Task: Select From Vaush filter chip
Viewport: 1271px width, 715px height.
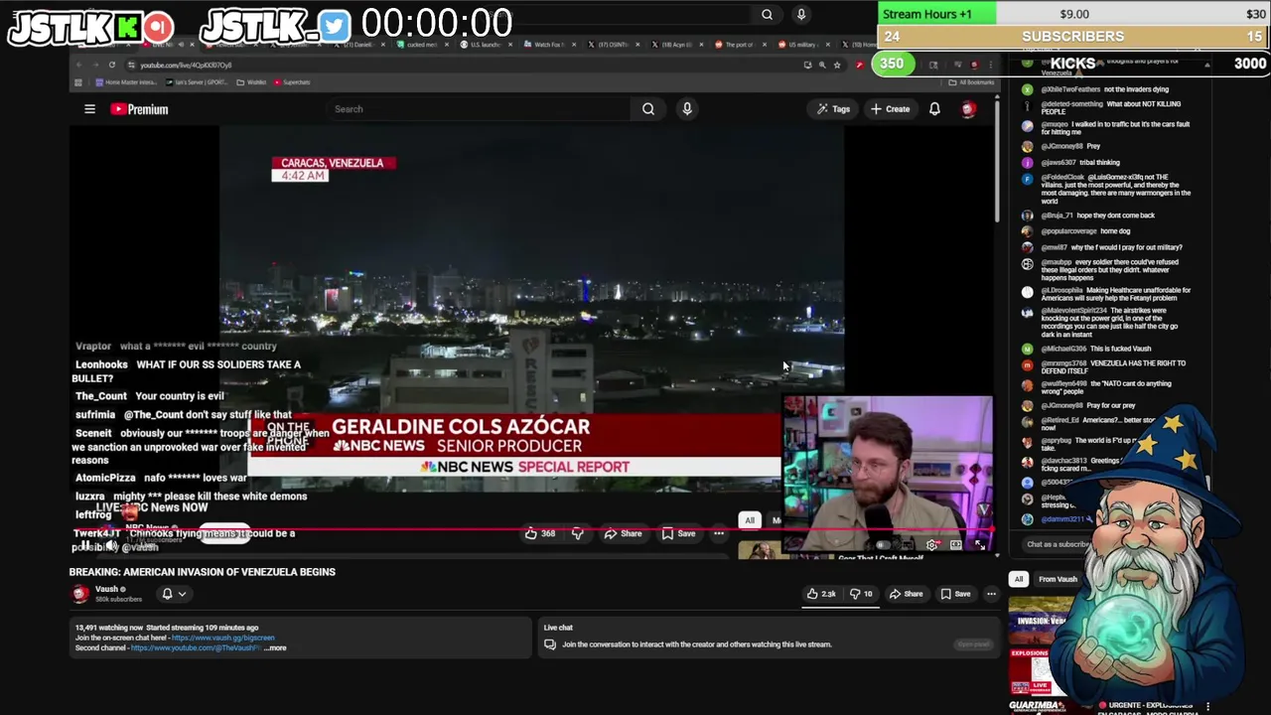Action: click(1058, 579)
